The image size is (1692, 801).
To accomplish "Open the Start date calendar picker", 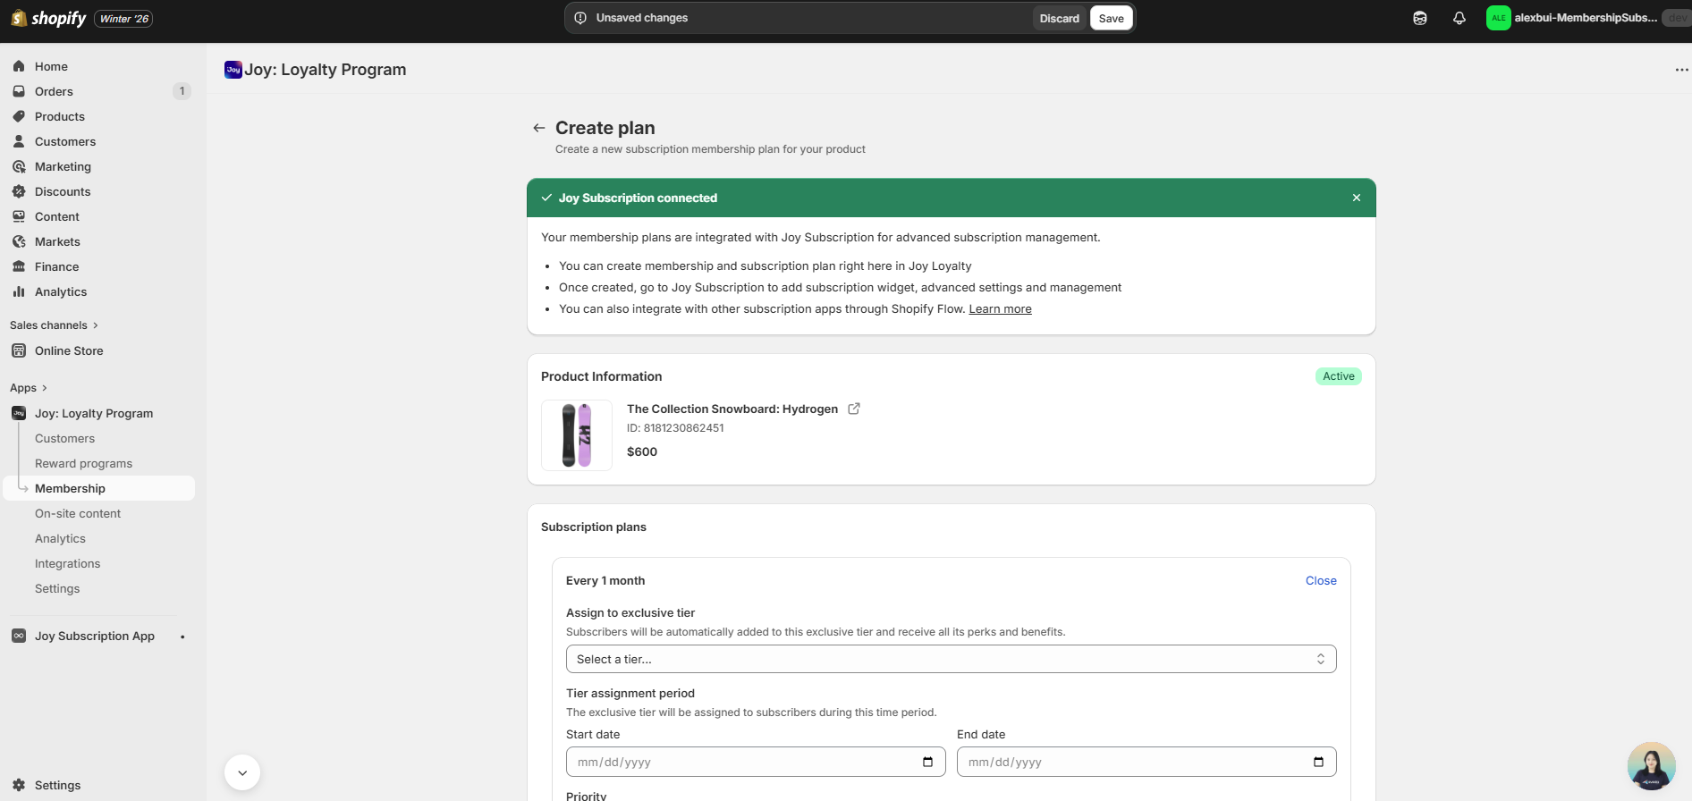I will 927,762.
